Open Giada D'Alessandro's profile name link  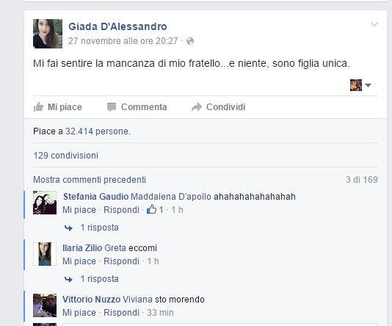(x=117, y=26)
